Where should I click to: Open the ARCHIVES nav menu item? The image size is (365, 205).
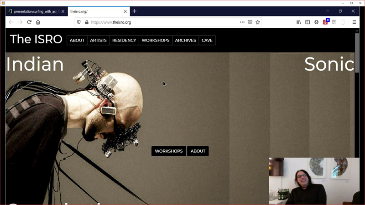(186, 40)
